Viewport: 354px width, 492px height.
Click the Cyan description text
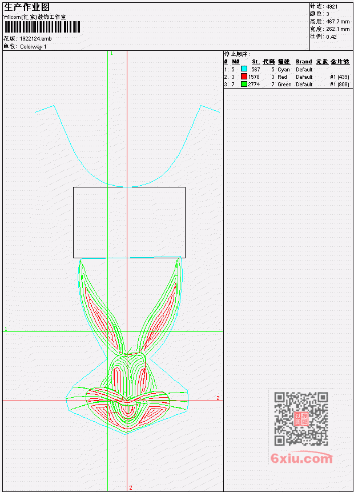pyautogui.click(x=283, y=69)
